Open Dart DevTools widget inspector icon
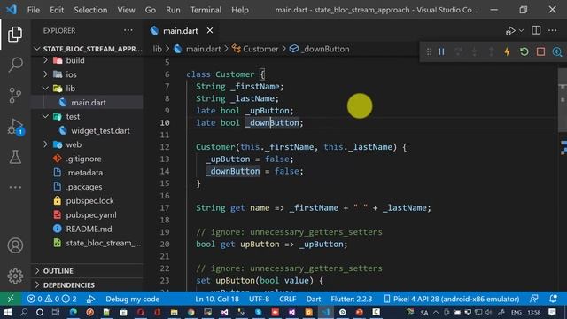567x319 pixels. (x=557, y=51)
